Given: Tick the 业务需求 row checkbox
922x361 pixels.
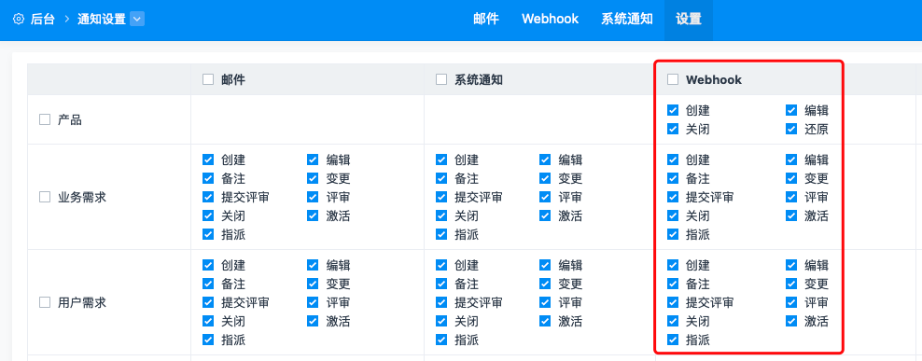Looking at the screenshot, I should pyautogui.click(x=45, y=197).
